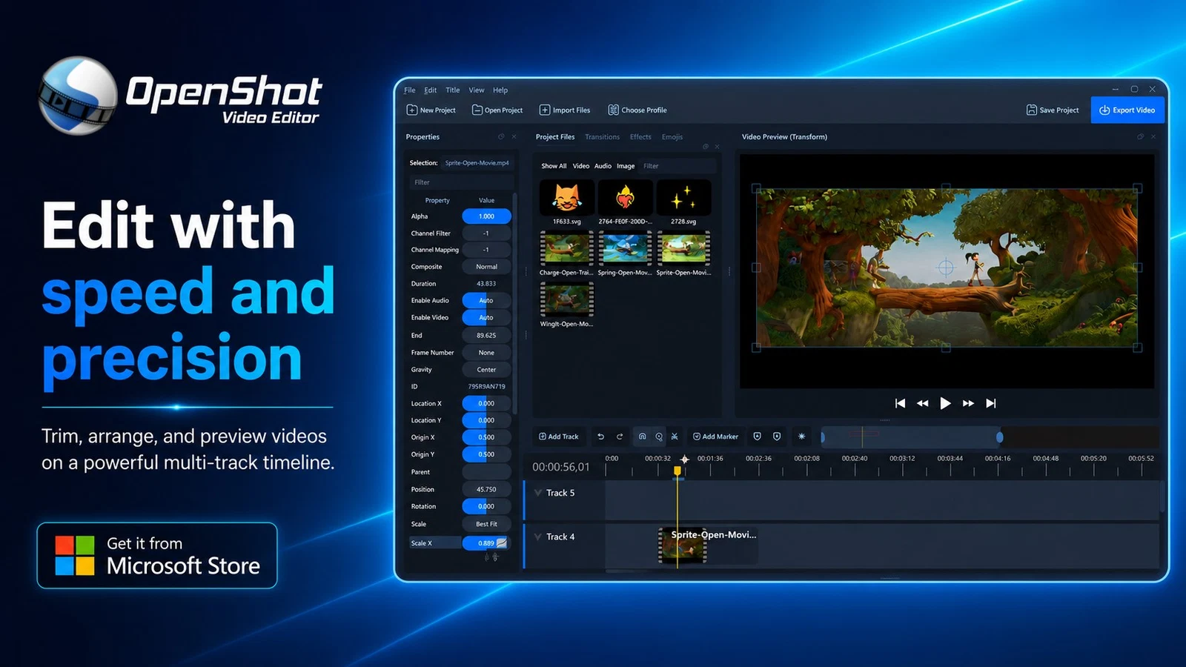
Task: Collapse Track 4 with its arrow
Action: click(538, 537)
